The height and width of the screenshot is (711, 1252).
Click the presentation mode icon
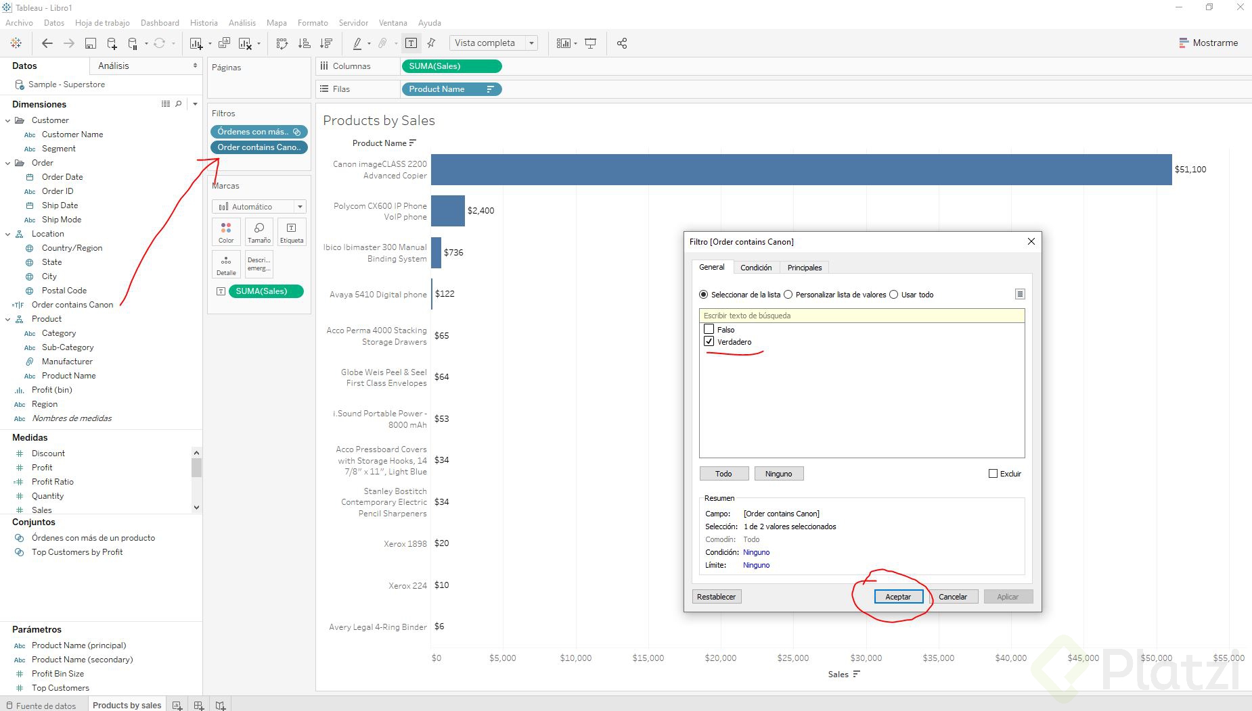click(x=591, y=43)
